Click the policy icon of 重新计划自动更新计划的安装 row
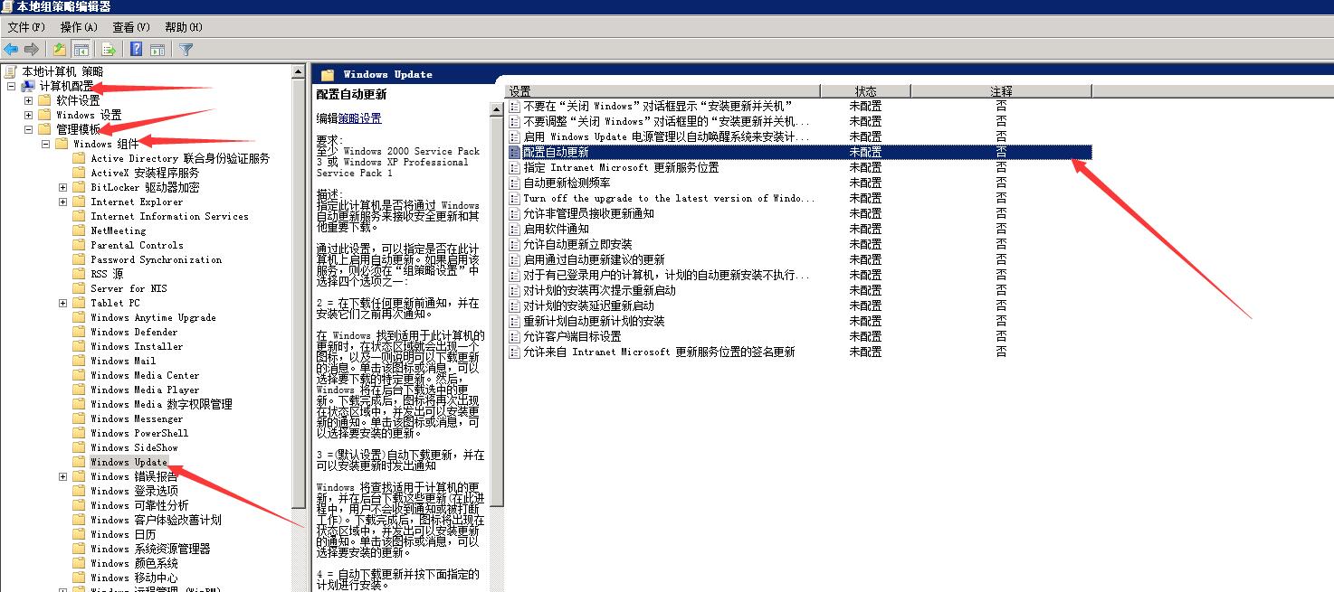The image size is (1334, 592). [x=514, y=321]
